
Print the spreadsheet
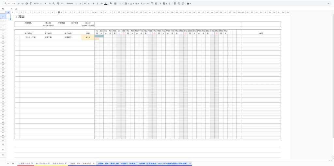click(27, 4)
